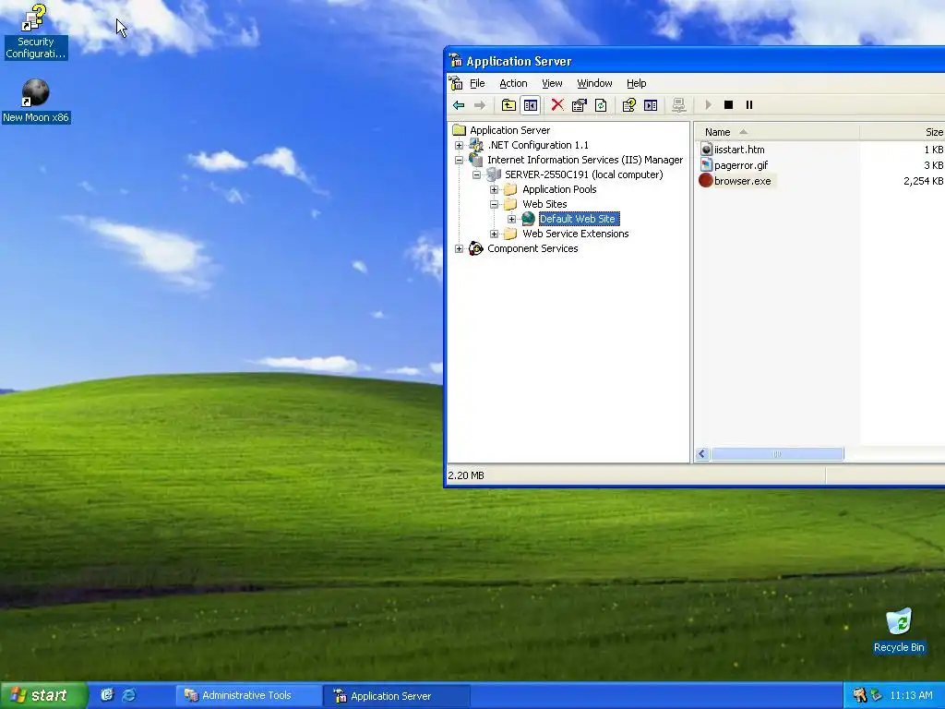The width and height of the screenshot is (945, 709).
Task: Collapse the SERVER-2550C191 local computer node
Action: tap(477, 174)
